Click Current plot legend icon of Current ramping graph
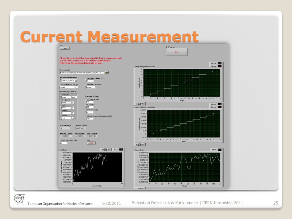The height and width of the screenshot is (219, 292). click(x=220, y=107)
